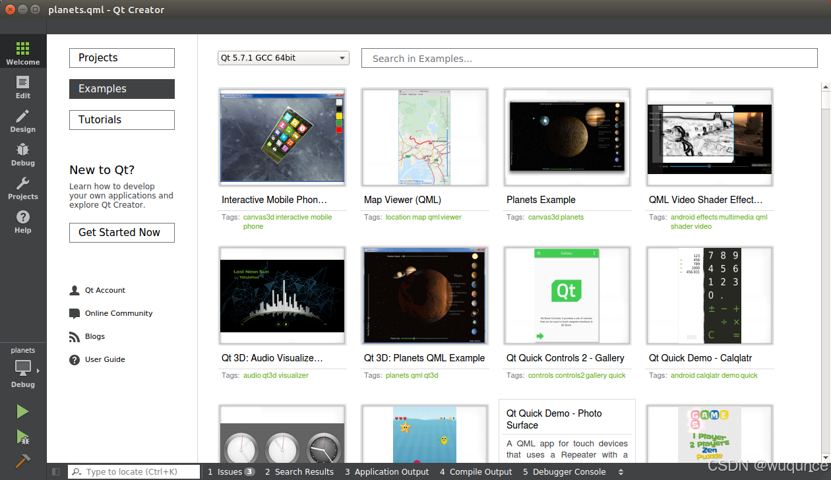
Task: Toggle the left sidebar visibility icon
Action: [56, 471]
